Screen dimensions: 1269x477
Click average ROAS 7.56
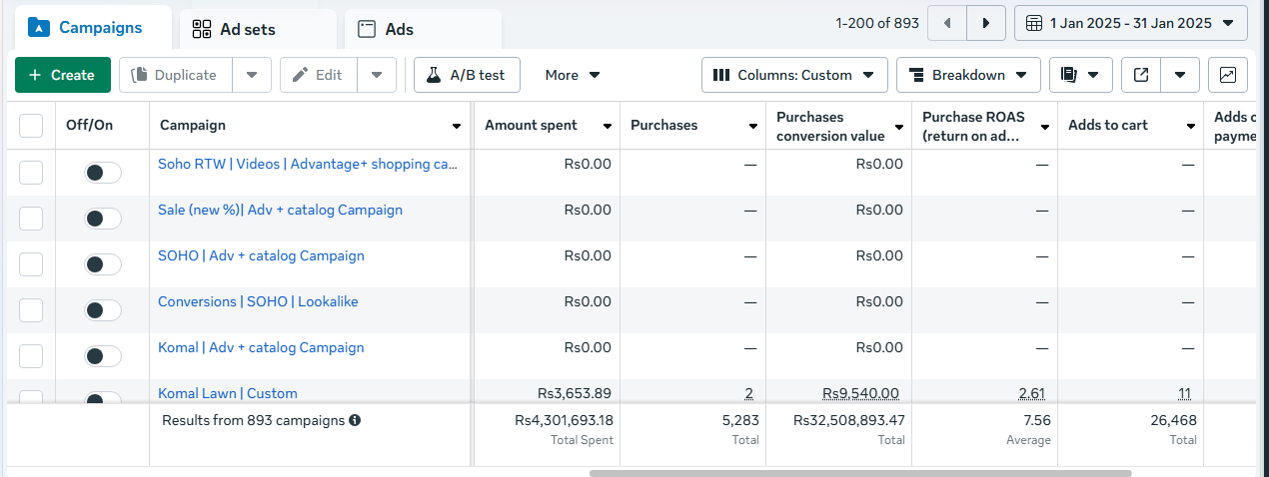click(1037, 421)
